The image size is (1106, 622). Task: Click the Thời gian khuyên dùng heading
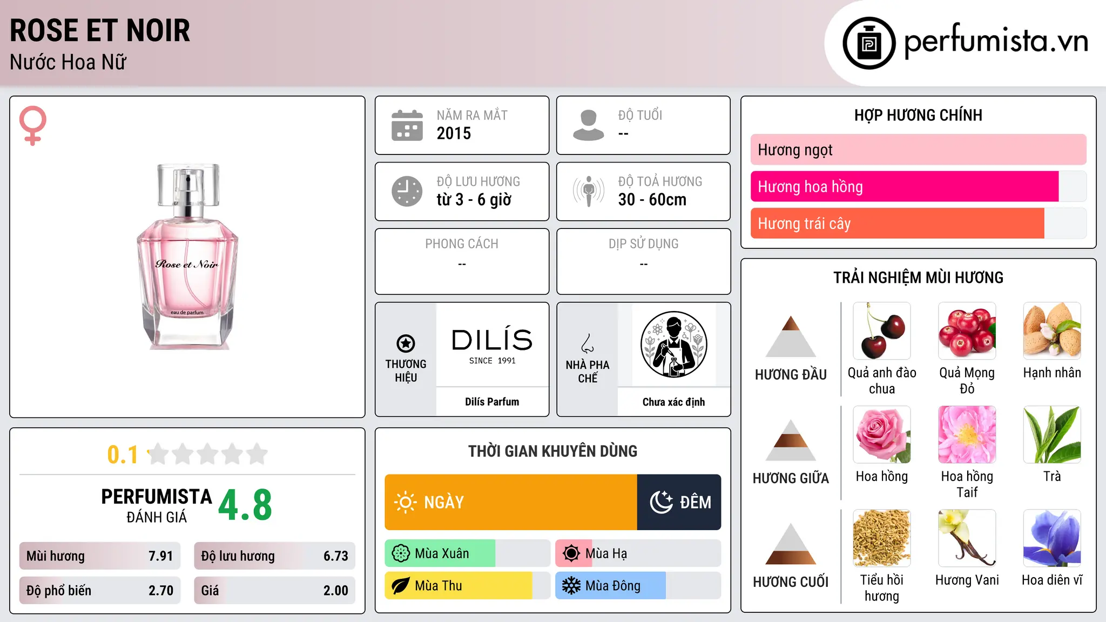552,451
